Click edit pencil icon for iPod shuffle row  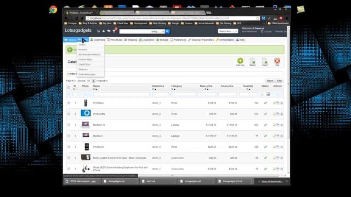pyautogui.click(x=274, y=114)
